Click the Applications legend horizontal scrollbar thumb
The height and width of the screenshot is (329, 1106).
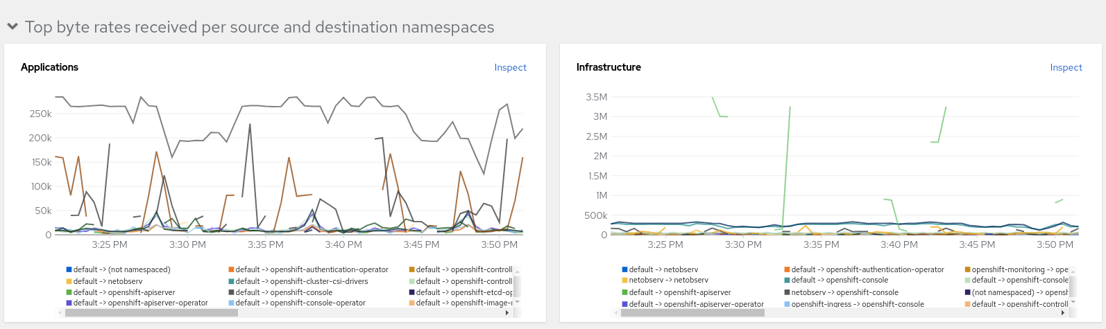(x=151, y=313)
